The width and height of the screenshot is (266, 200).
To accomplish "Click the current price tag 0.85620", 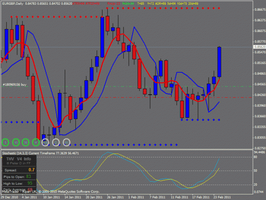I will (x=260, y=47).
